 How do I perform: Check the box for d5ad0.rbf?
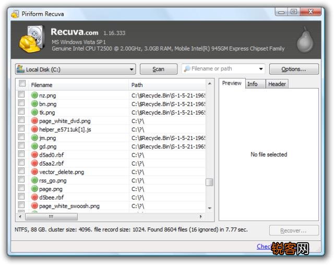21,154
